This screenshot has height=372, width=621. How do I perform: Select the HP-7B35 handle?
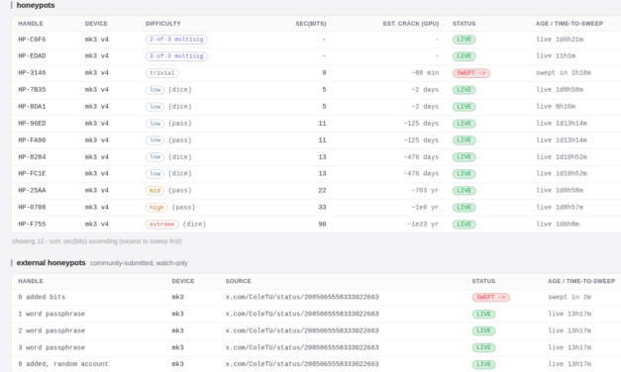(32, 89)
